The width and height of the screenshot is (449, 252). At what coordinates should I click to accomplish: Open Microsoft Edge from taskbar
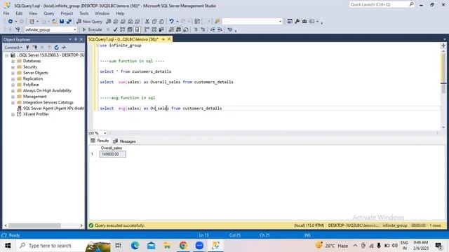135,246
